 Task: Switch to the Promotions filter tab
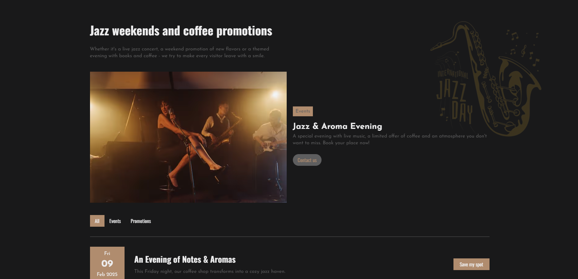tap(141, 221)
